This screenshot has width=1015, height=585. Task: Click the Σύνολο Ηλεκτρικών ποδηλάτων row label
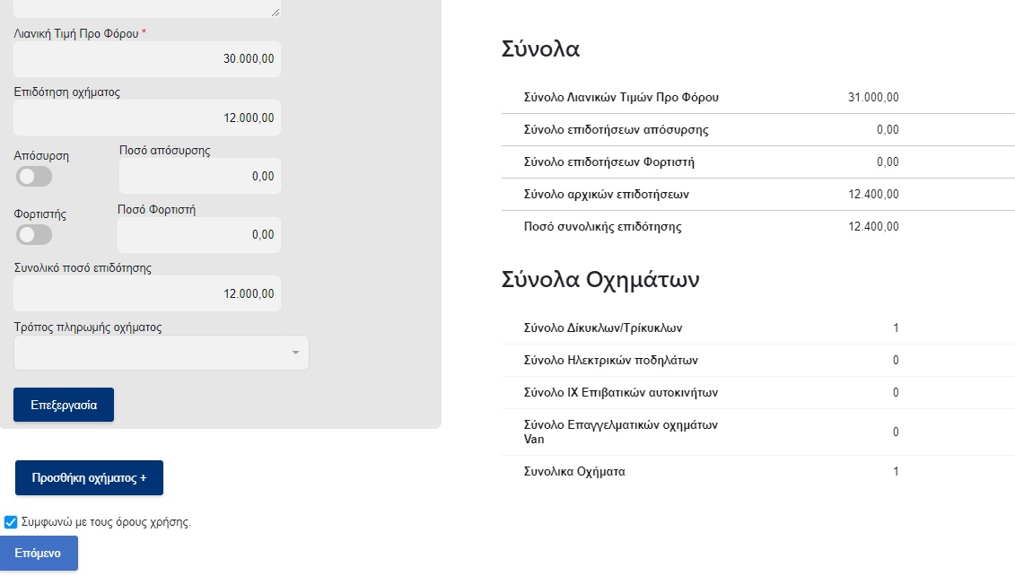pos(610,361)
